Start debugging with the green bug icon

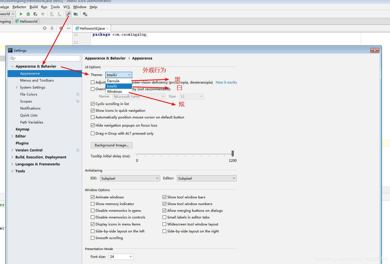point(28,14)
